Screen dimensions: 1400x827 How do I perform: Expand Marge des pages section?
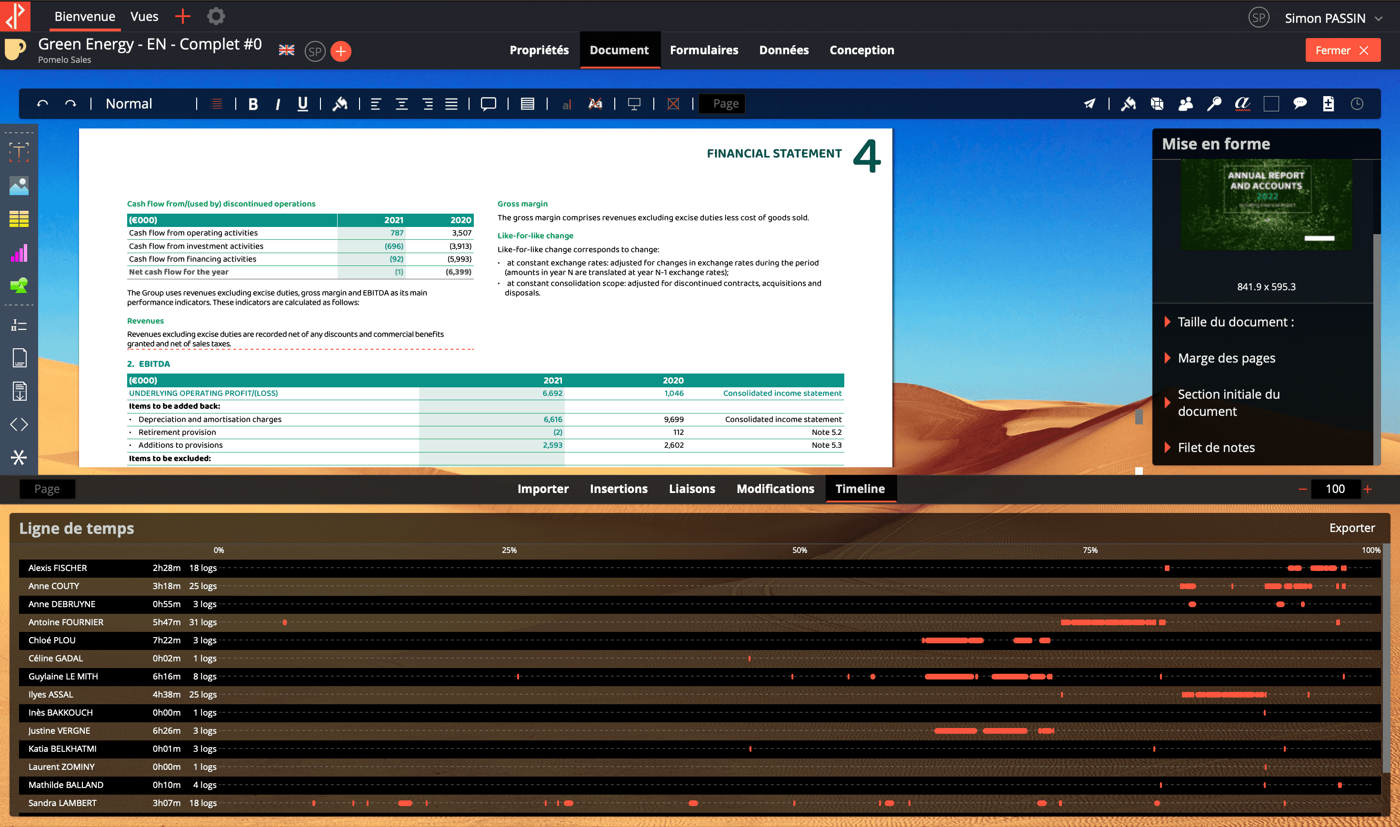pyautogui.click(x=1226, y=358)
